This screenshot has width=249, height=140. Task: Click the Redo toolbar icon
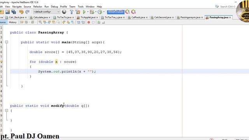[x=27, y=12]
